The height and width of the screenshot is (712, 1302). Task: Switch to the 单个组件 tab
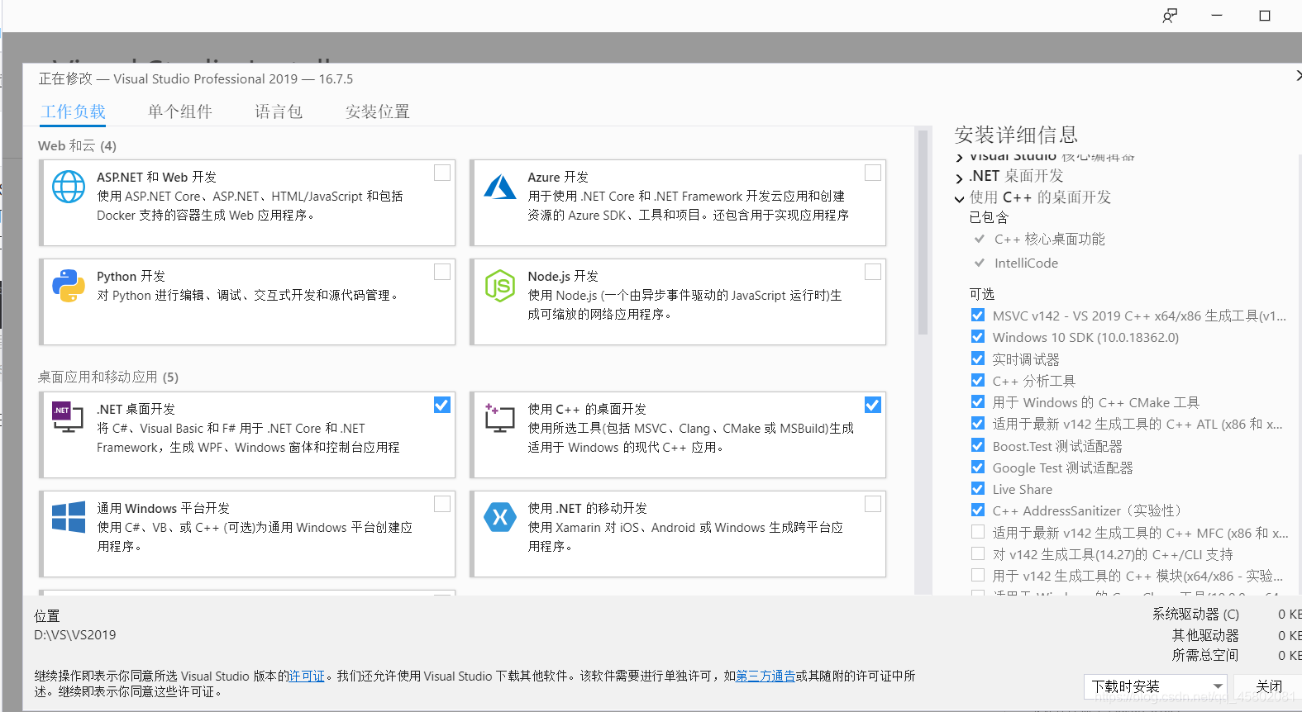(x=180, y=112)
